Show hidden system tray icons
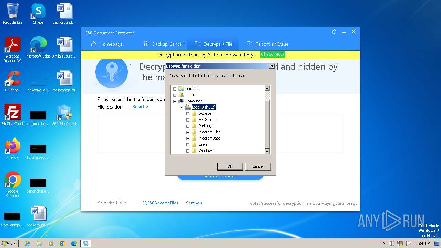 [x=384, y=244]
